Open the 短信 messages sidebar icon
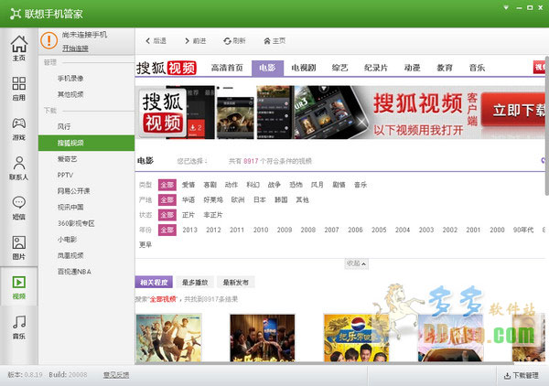549x386 pixels. click(x=19, y=208)
